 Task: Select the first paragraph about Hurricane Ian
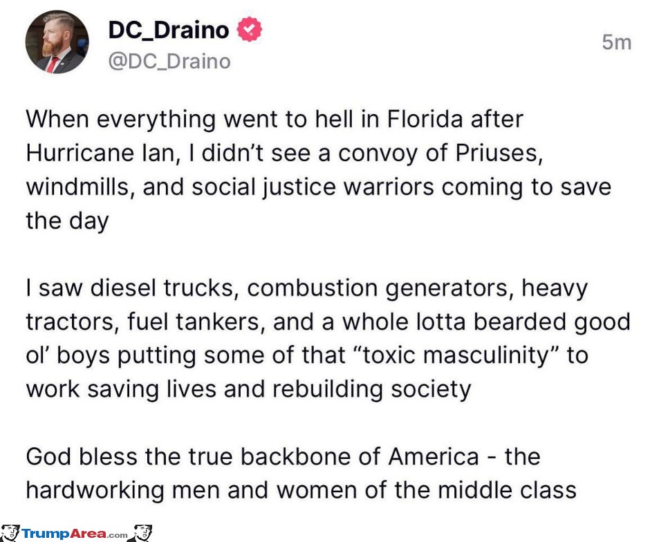[318, 170]
